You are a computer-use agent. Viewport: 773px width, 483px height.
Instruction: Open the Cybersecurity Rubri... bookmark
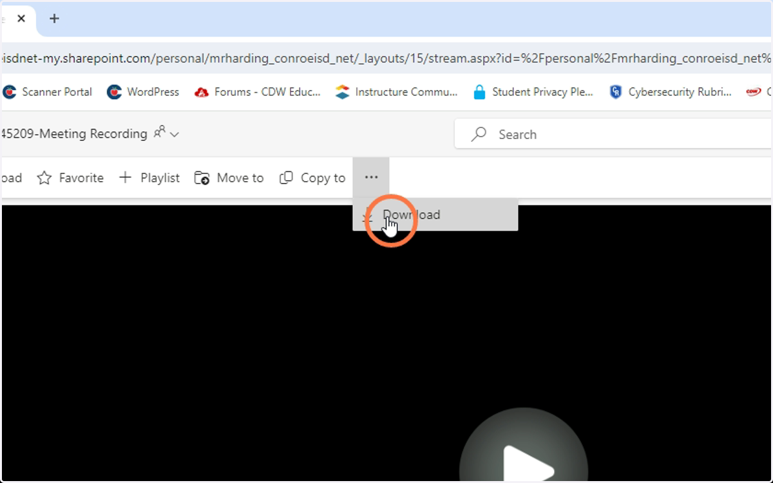coord(671,92)
